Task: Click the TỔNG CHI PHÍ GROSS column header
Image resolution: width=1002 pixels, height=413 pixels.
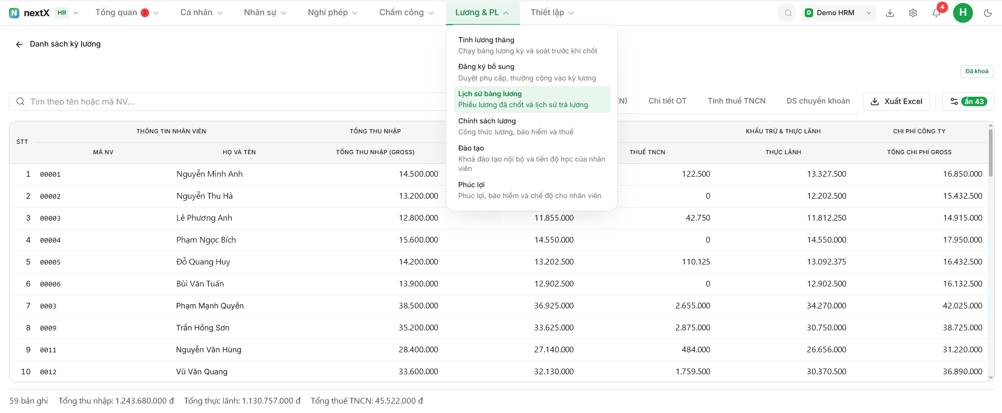Action: 919,152
